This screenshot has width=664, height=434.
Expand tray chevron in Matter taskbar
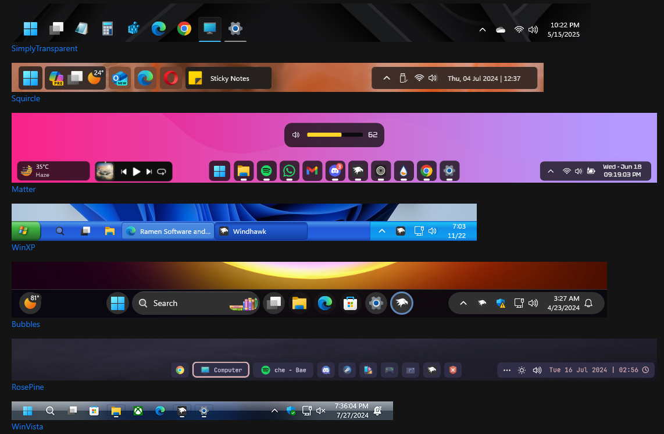(551, 171)
